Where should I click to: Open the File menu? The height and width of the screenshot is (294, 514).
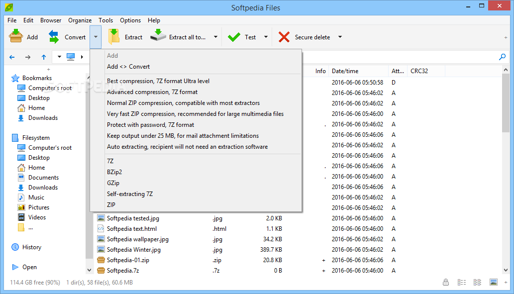coord(12,20)
